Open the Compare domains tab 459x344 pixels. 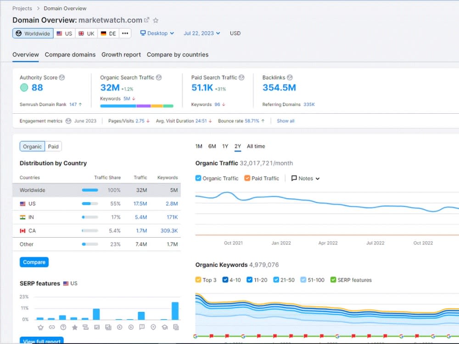click(x=70, y=55)
